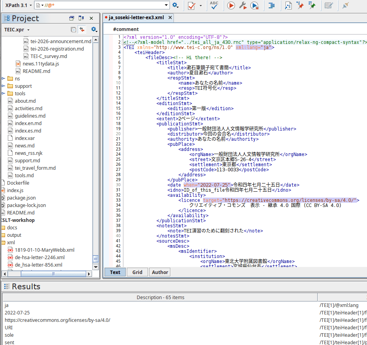Switch to Author editing mode tab
The width and height of the screenshot is (367, 345).
(160, 272)
